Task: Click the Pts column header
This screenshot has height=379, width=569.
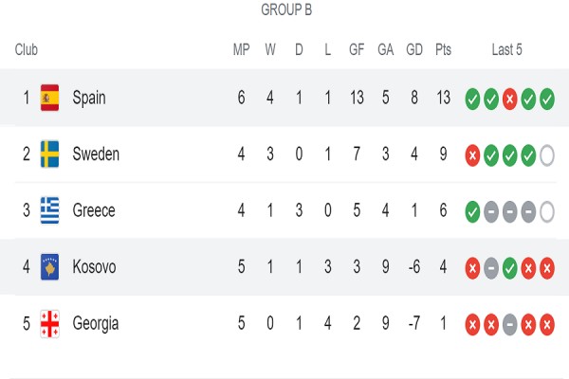Action: pos(443,49)
